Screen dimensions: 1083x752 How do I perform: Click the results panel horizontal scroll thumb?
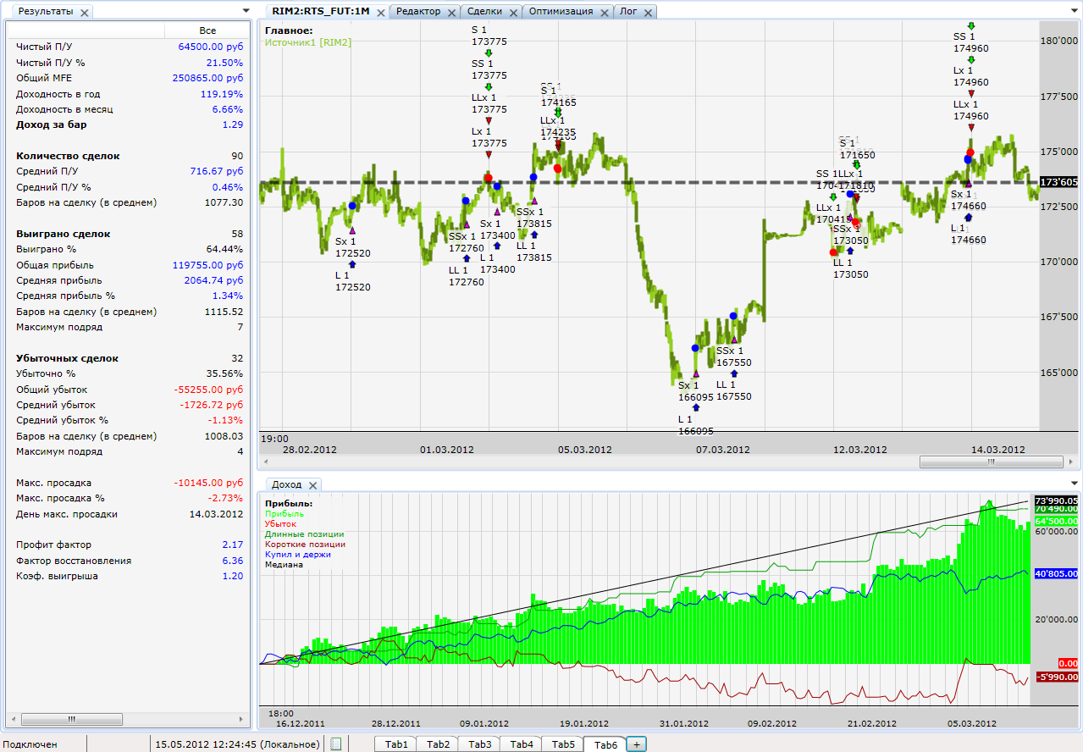(x=72, y=719)
